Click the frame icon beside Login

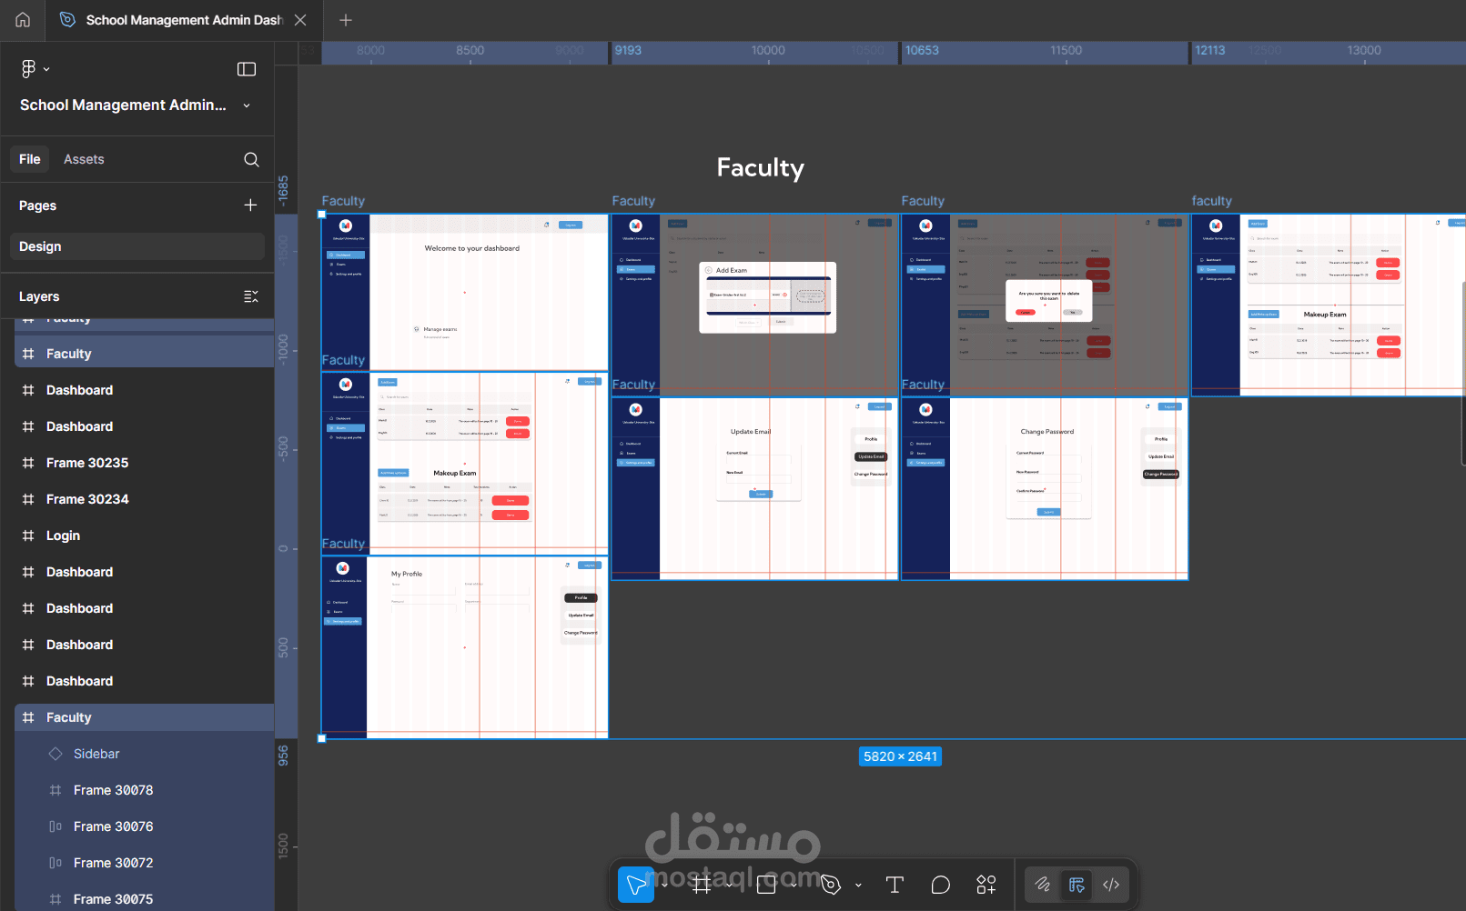pyautogui.click(x=28, y=536)
